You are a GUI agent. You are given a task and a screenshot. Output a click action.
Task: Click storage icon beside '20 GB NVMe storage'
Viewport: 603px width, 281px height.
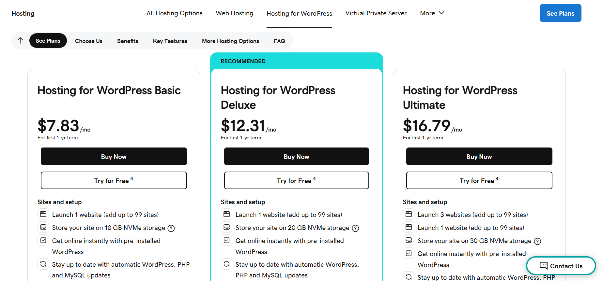pyautogui.click(x=227, y=227)
